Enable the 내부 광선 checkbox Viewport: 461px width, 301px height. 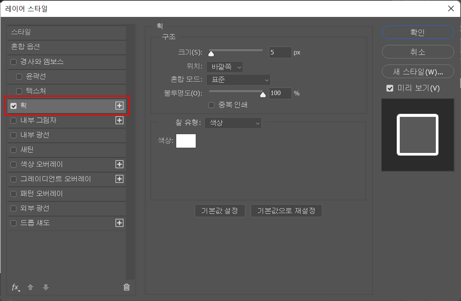point(14,135)
